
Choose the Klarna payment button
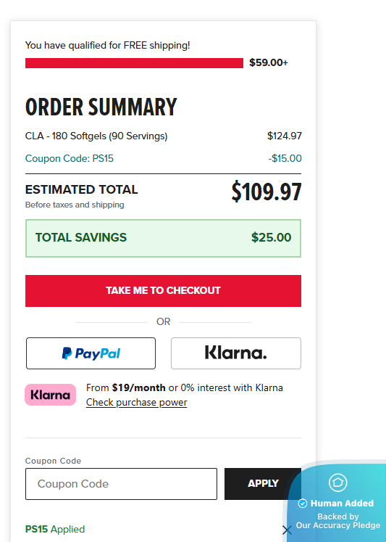click(x=236, y=353)
